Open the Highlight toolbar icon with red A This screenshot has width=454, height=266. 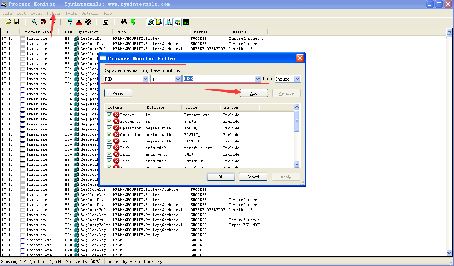point(79,22)
